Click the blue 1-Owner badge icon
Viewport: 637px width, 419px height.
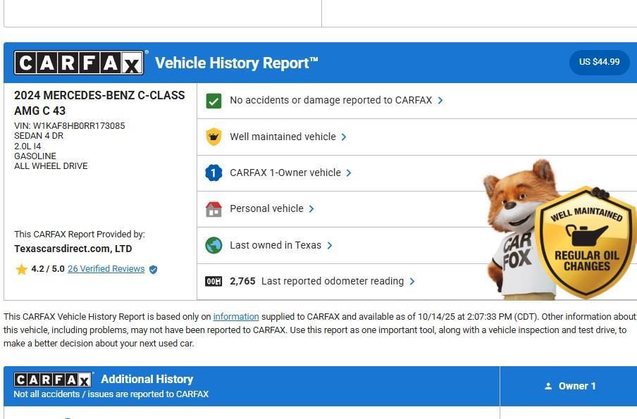click(x=214, y=173)
